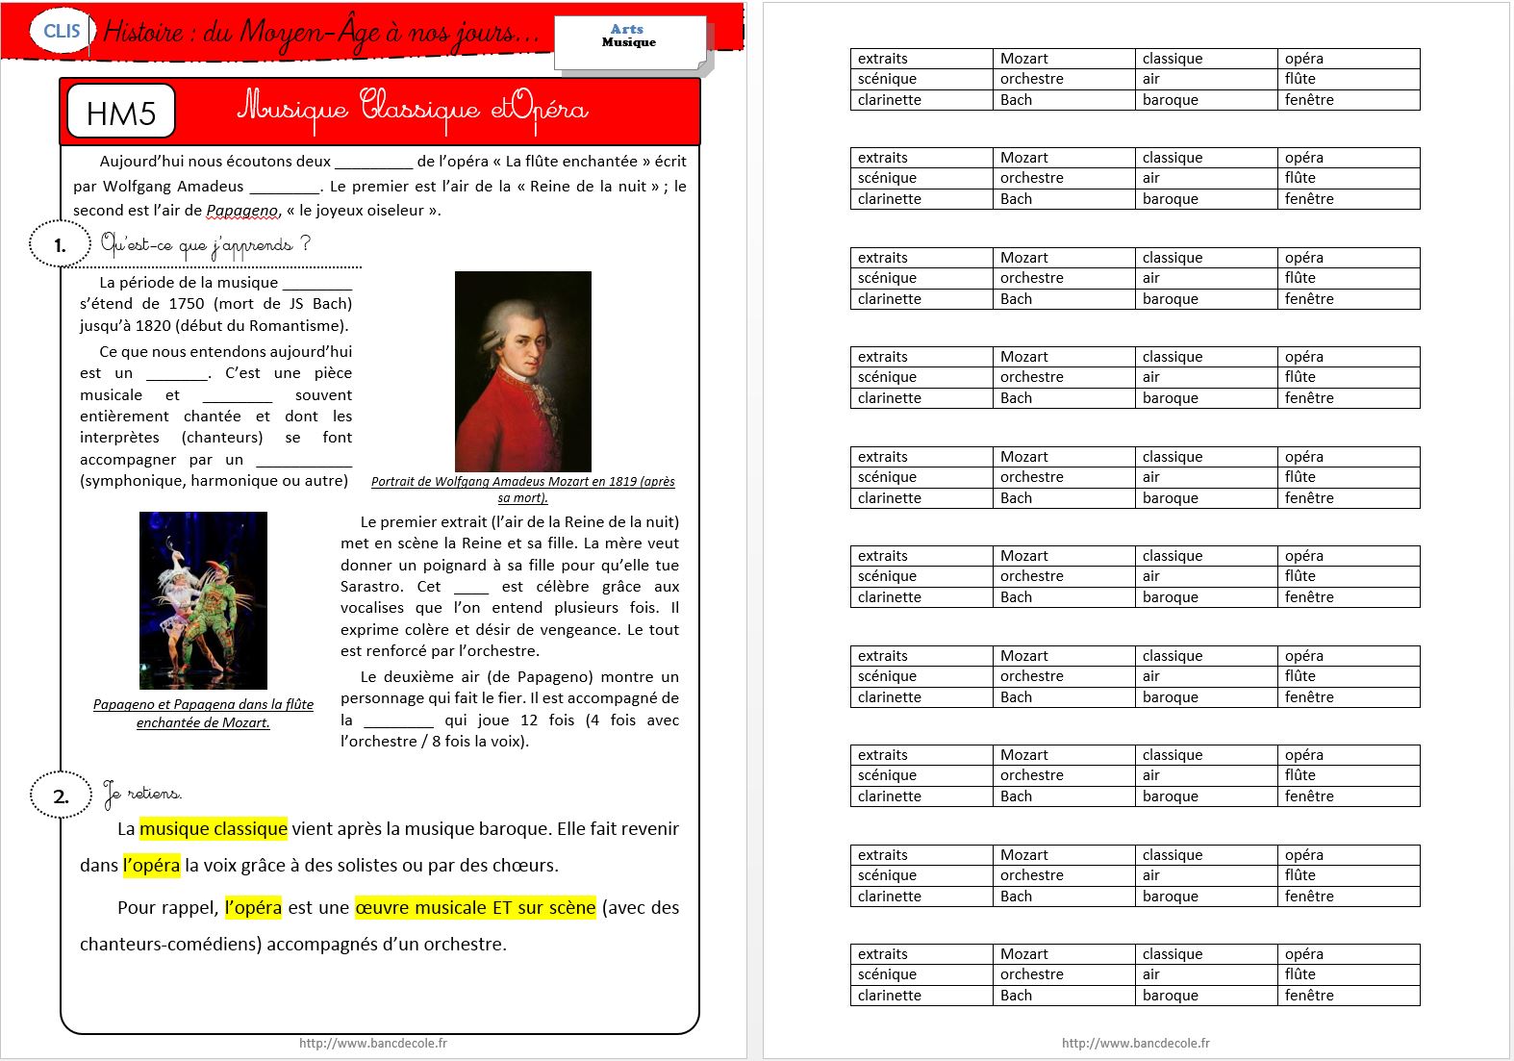Click the blank after 'est un'
Image resolution: width=1514 pixels, height=1061 pixels.
(176, 374)
